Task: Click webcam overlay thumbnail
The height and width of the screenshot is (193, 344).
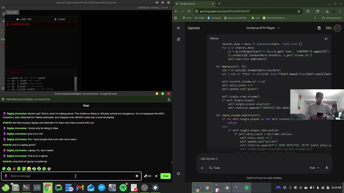Action: pos(317,104)
